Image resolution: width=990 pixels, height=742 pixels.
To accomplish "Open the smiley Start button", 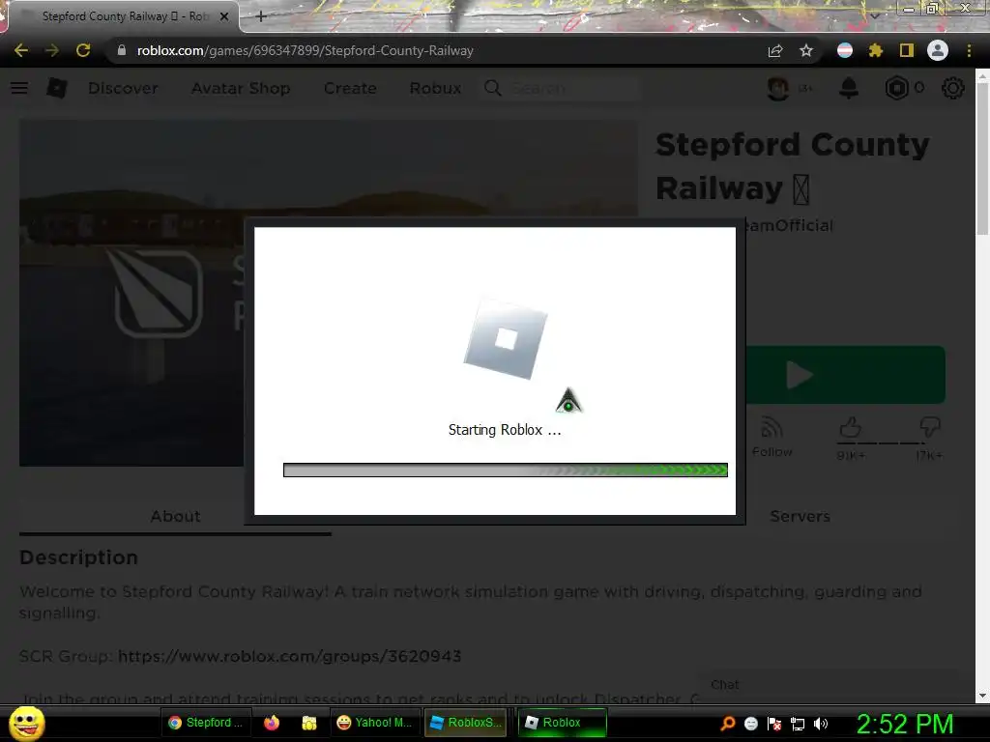I will tap(26, 723).
